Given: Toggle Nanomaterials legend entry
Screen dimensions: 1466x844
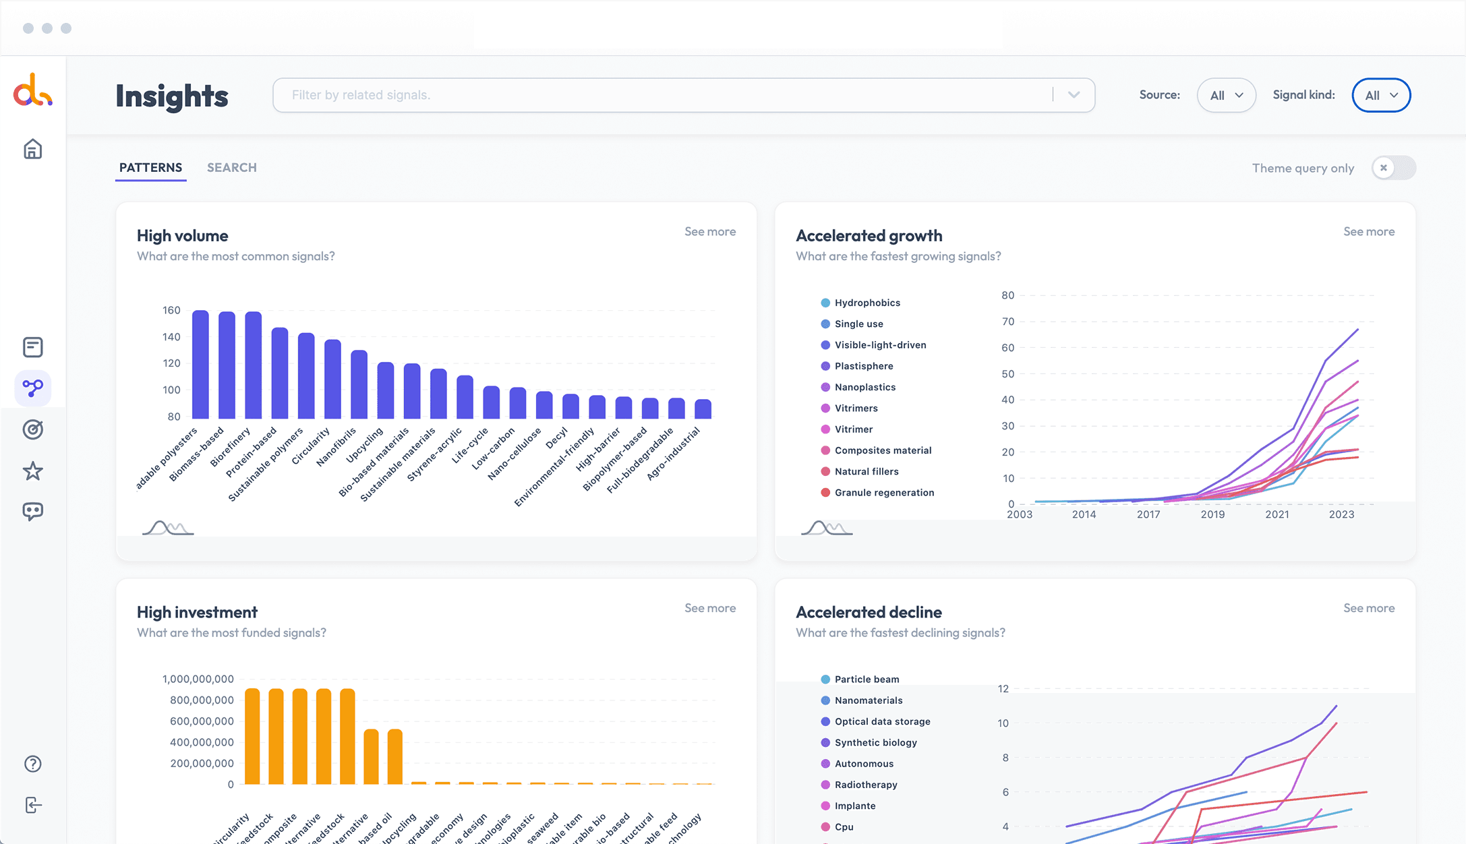Looking at the screenshot, I should pos(861,700).
